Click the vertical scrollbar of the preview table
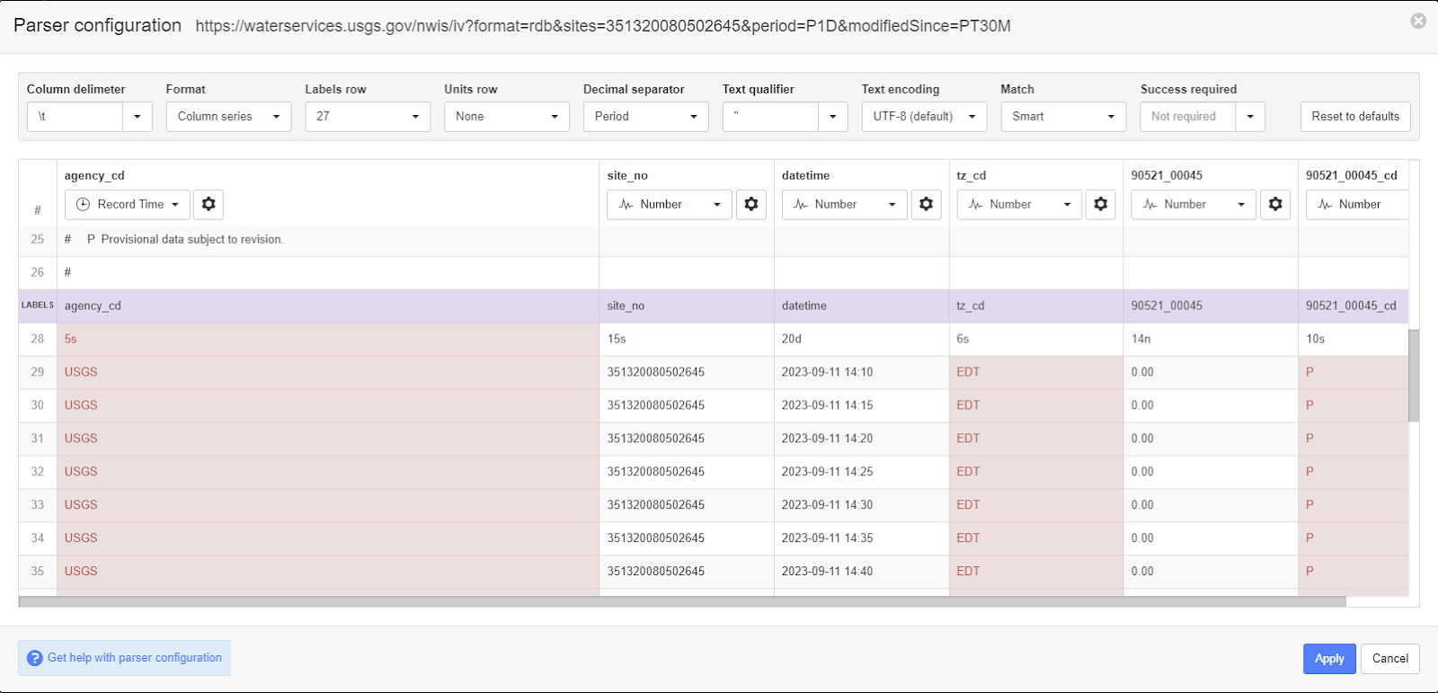The height and width of the screenshot is (693, 1438). pyautogui.click(x=1414, y=376)
